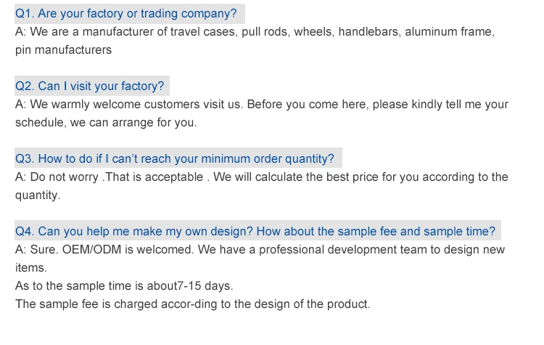
Task: Click the sample time 'about7-15 days' line
Action: [x=124, y=286]
